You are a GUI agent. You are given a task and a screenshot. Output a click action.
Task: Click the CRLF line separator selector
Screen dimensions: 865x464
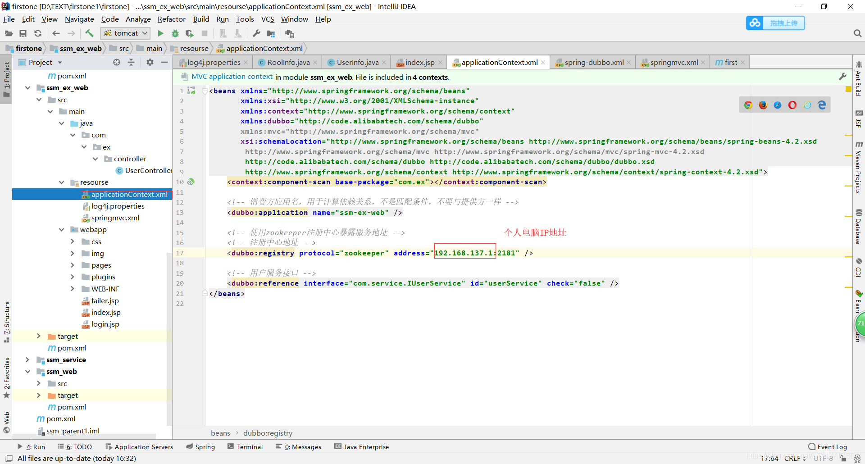click(795, 458)
